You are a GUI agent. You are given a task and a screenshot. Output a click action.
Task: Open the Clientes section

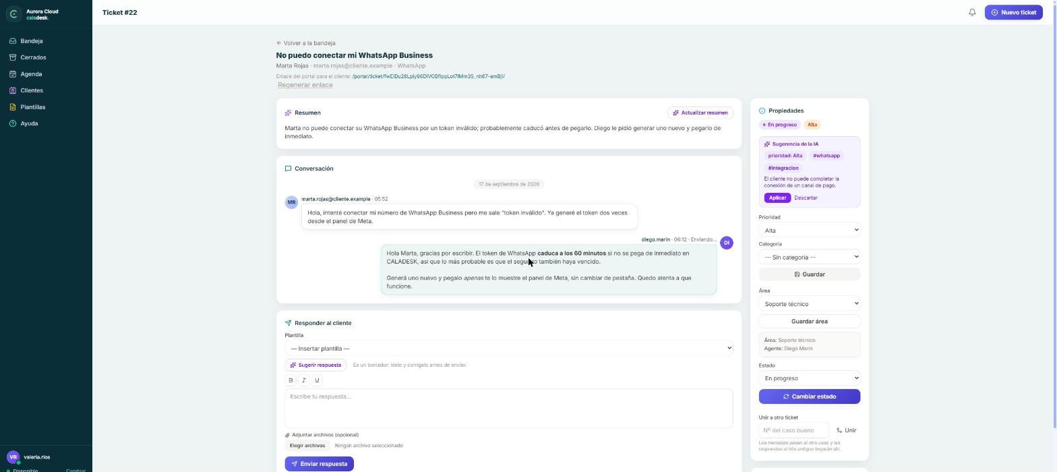(x=46, y=90)
